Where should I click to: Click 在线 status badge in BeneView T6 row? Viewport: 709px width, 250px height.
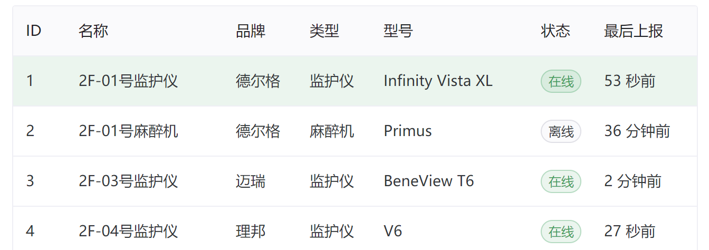pyautogui.click(x=561, y=181)
